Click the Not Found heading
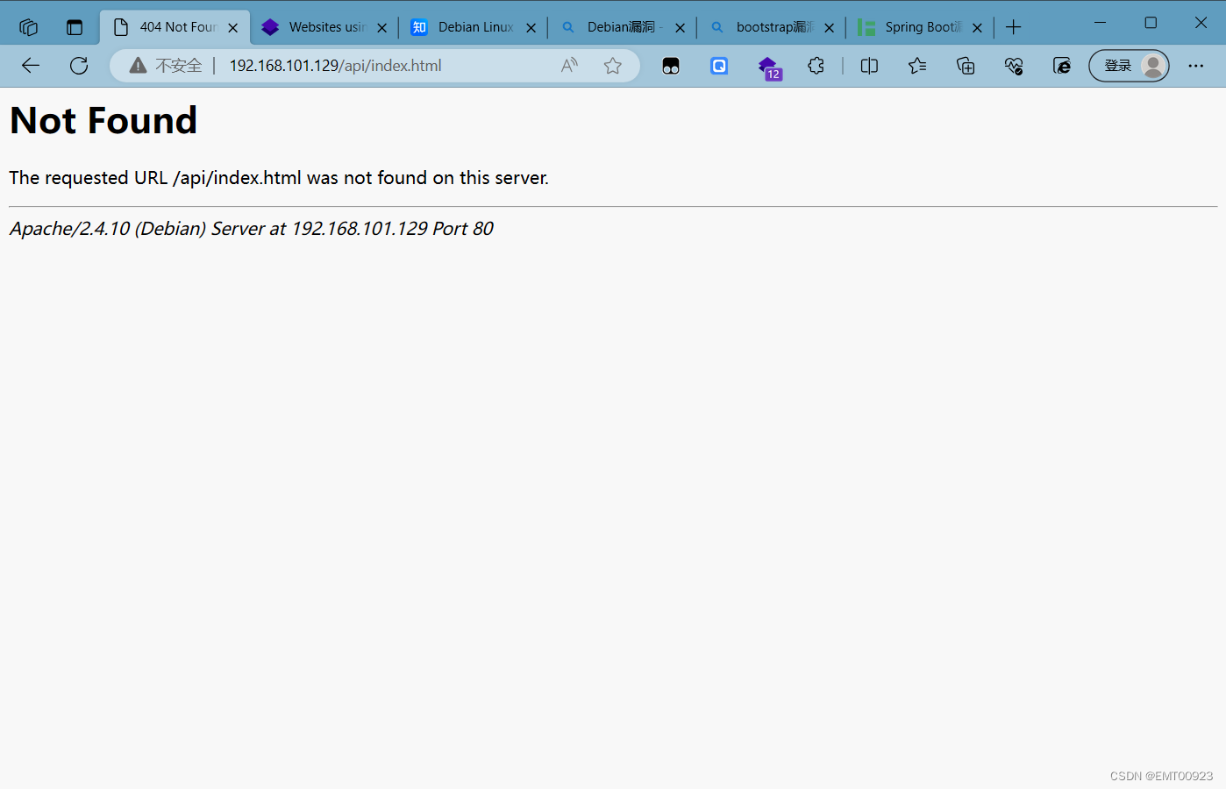 [103, 120]
